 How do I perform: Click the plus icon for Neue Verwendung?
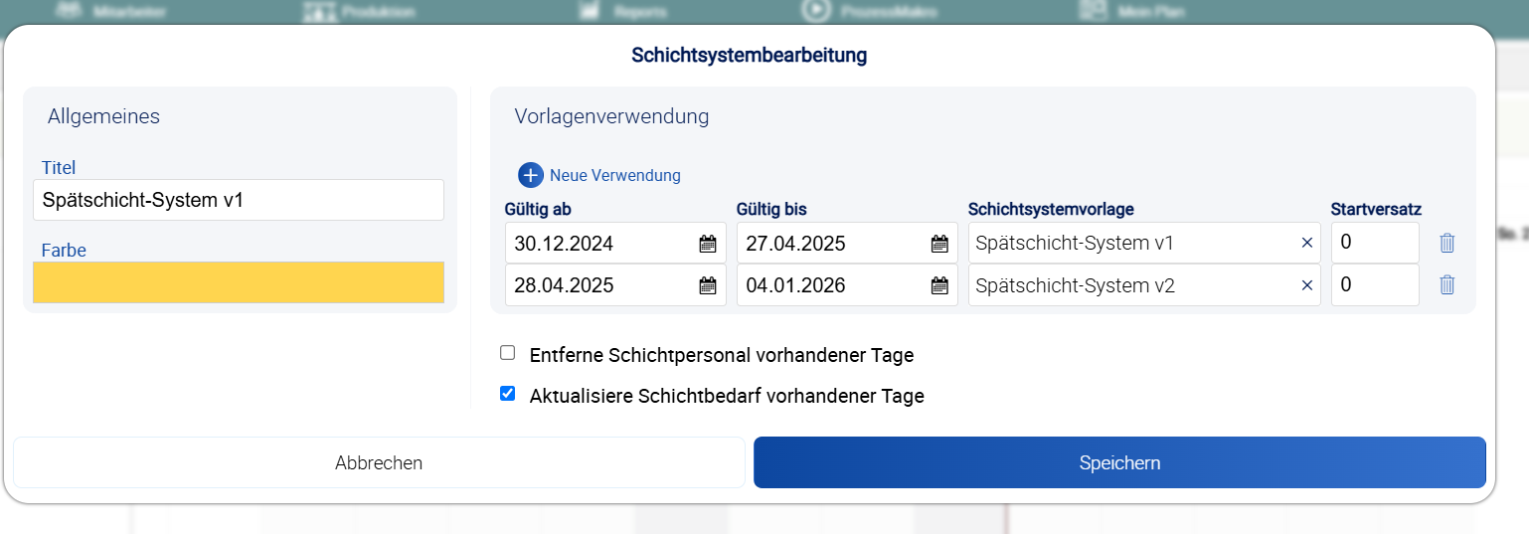click(x=531, y=175)
